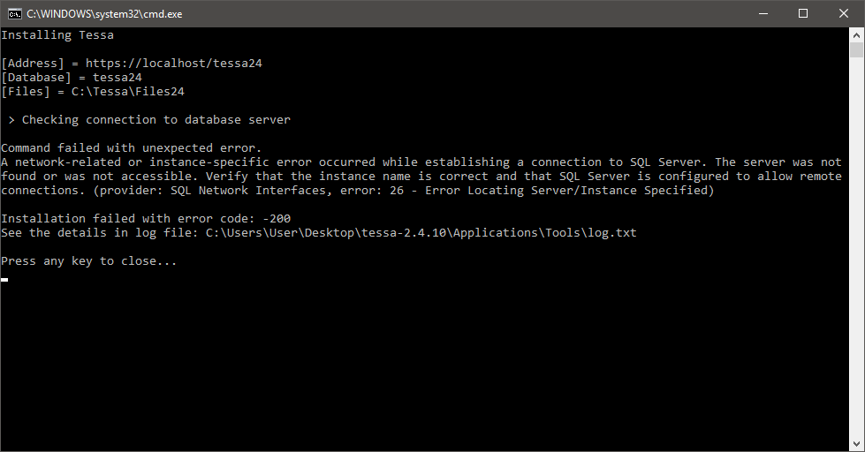Click the C:\Tessa\Files24 path text
865x452 pixels.
pyautogui.click(x=127, y=92)
